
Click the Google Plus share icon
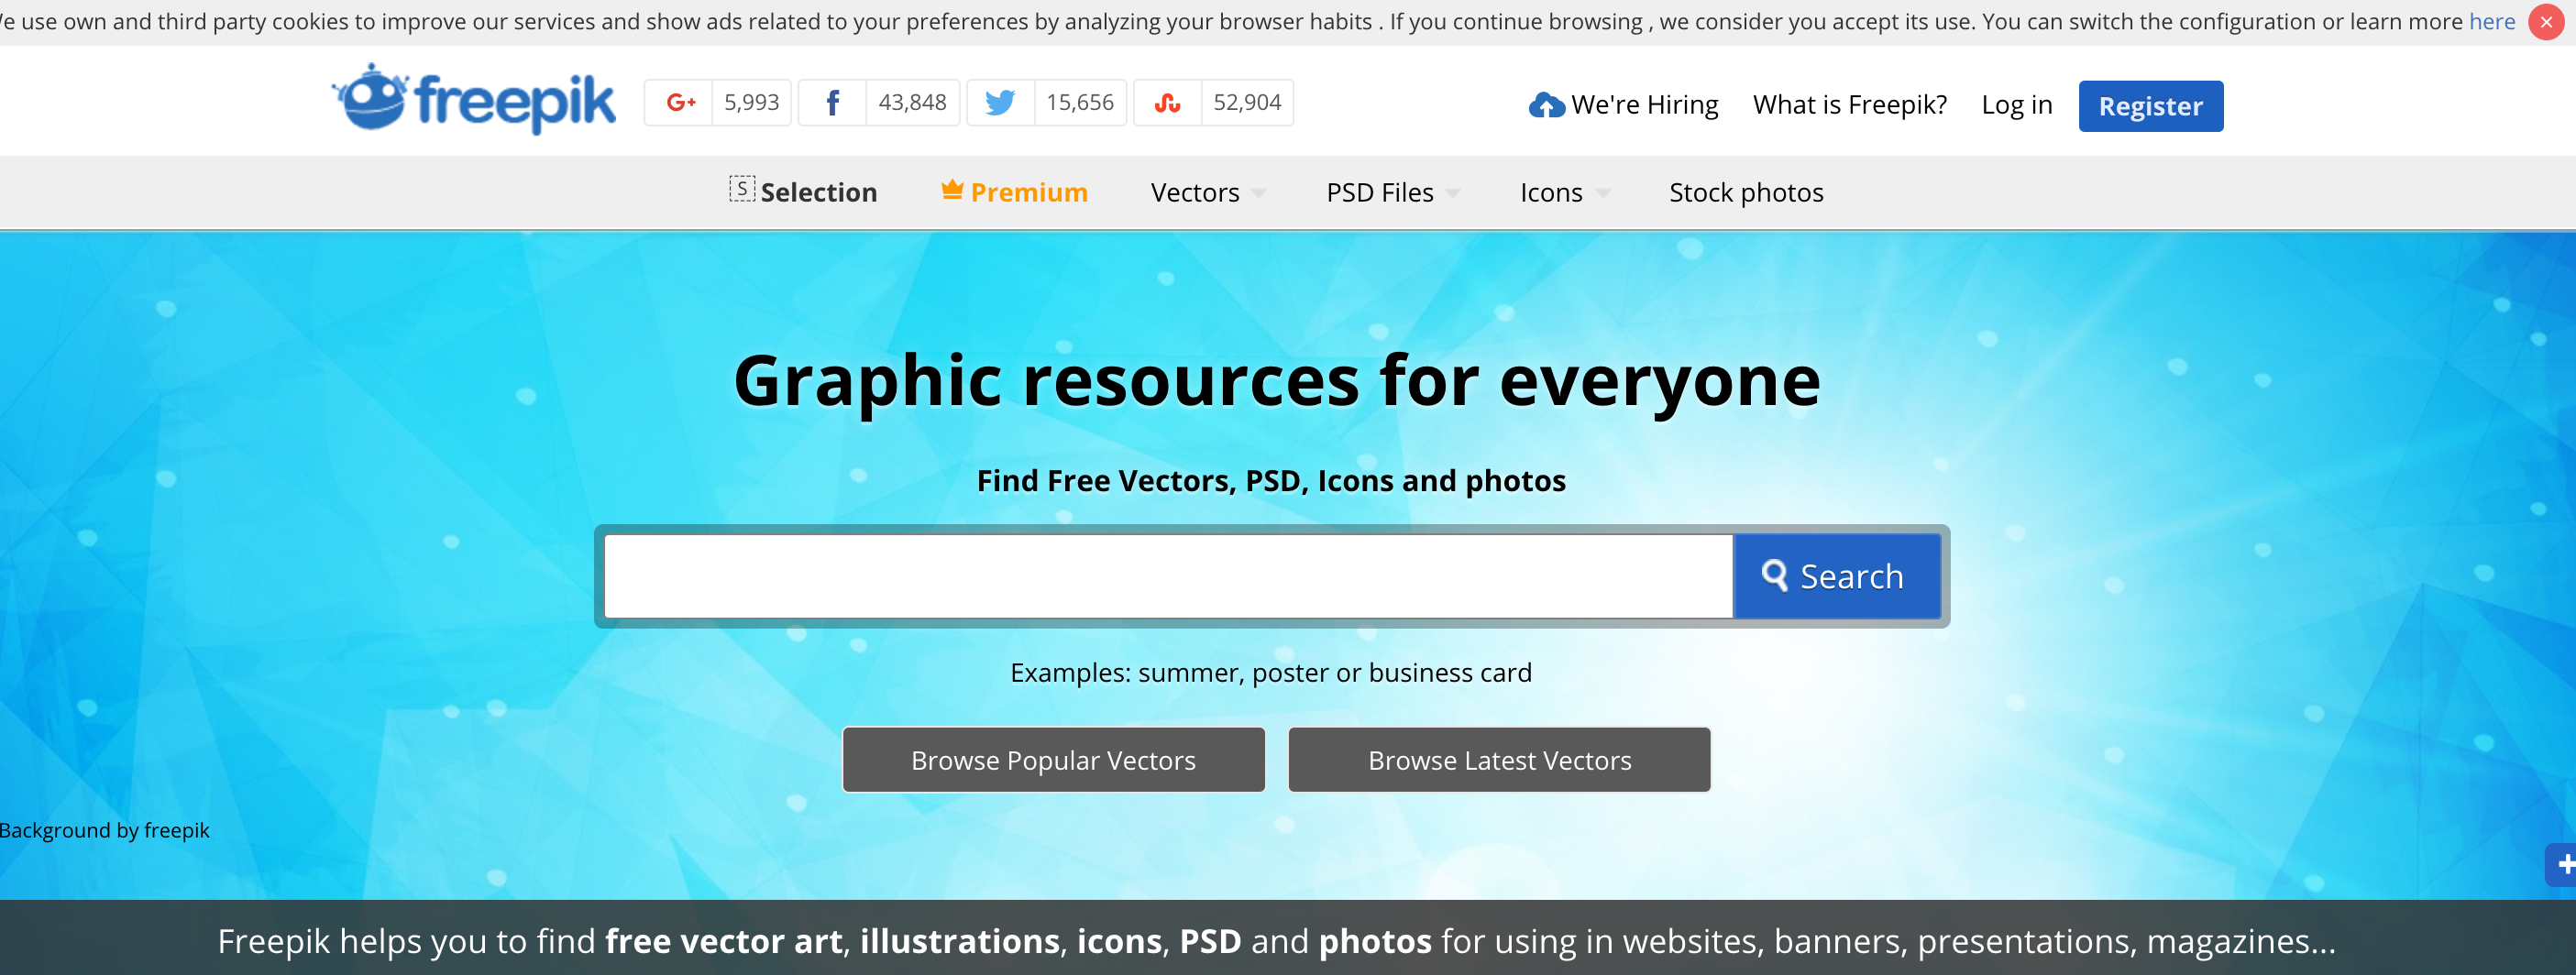point(680,103)
